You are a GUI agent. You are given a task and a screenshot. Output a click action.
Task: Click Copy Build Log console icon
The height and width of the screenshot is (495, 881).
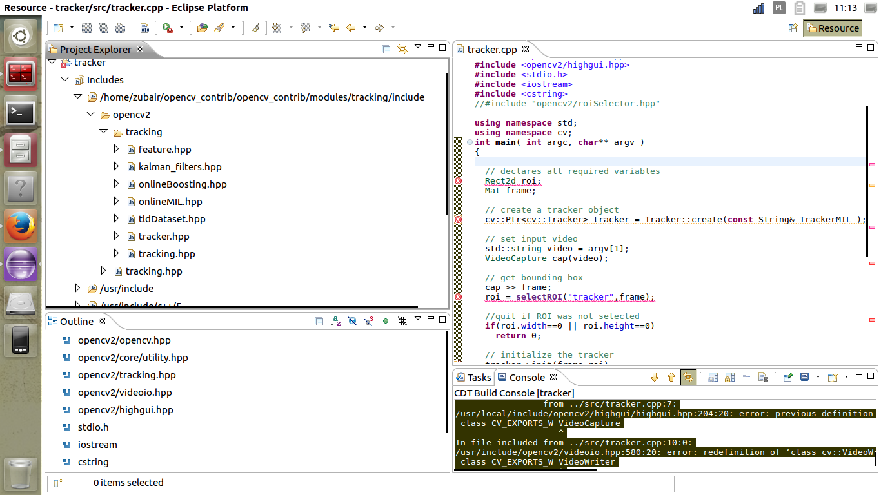(x=713, y=377)
